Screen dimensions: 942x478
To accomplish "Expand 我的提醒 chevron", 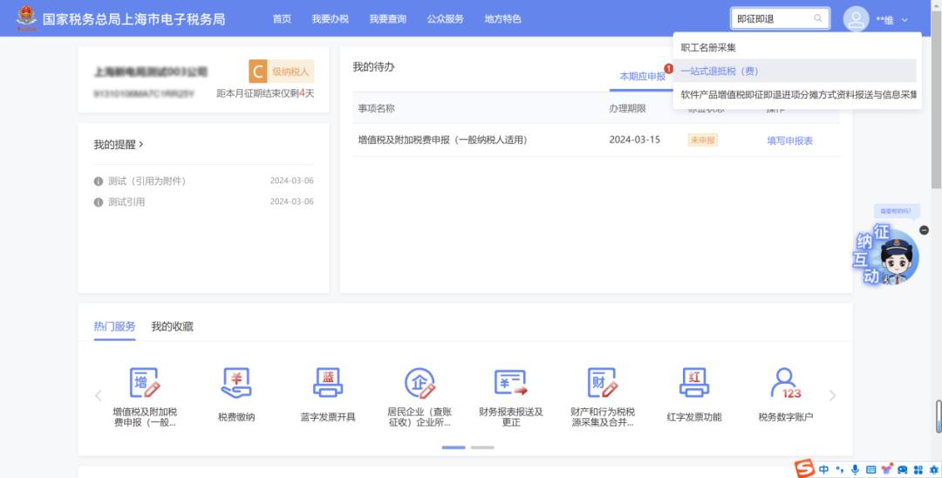I will [141, 144].
